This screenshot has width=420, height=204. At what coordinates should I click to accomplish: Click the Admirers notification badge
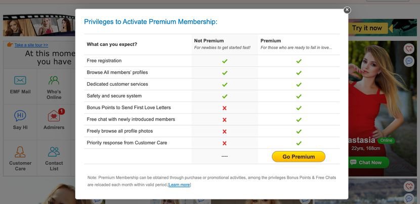(61, 111)
